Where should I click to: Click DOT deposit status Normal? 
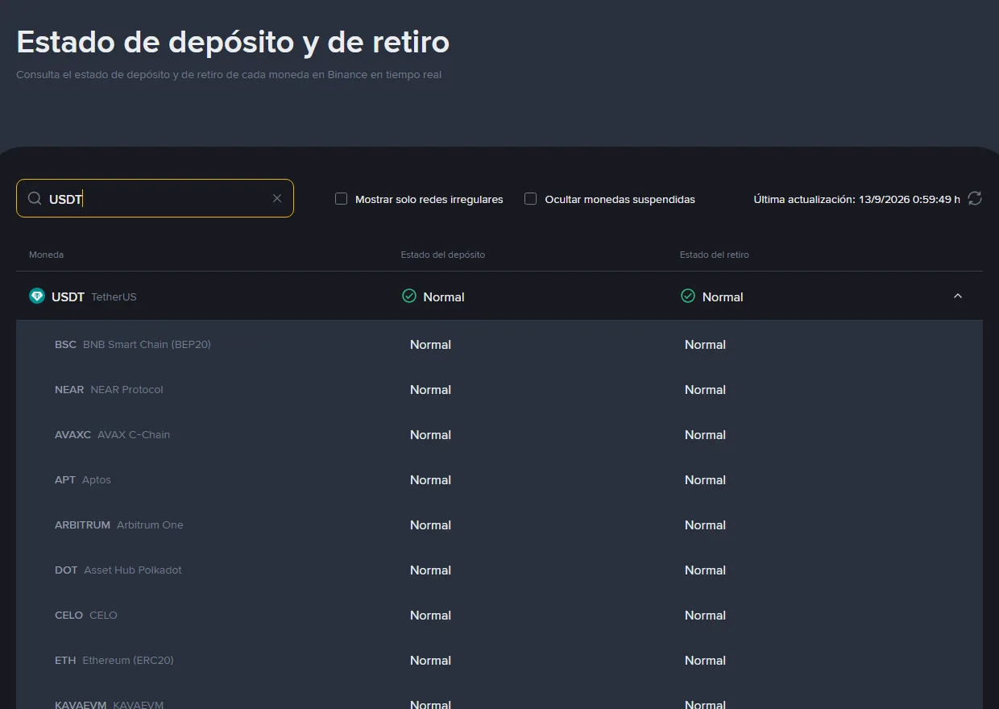430,570
